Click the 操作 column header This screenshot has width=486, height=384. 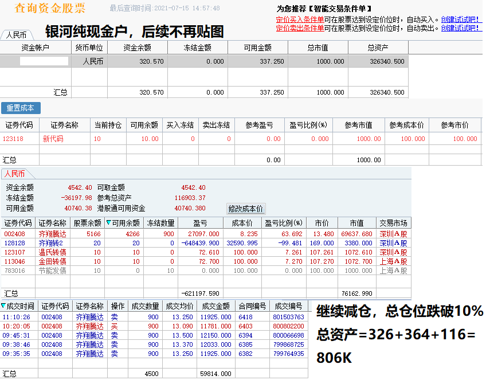pos(117,306)
